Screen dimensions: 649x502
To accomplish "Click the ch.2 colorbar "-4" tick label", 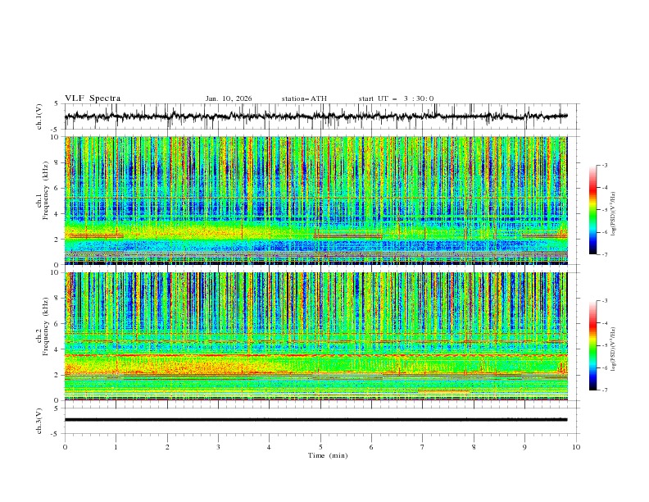I will pos(605,323).
